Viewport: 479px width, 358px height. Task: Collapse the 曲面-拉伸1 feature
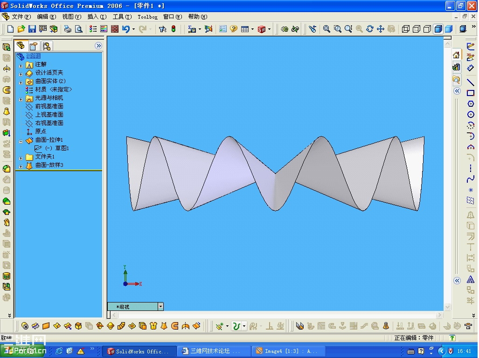[21, 141]
